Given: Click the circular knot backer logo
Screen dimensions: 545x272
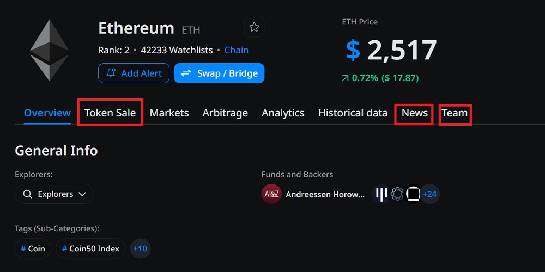Looking at the screenshot, I should (397, 194).
